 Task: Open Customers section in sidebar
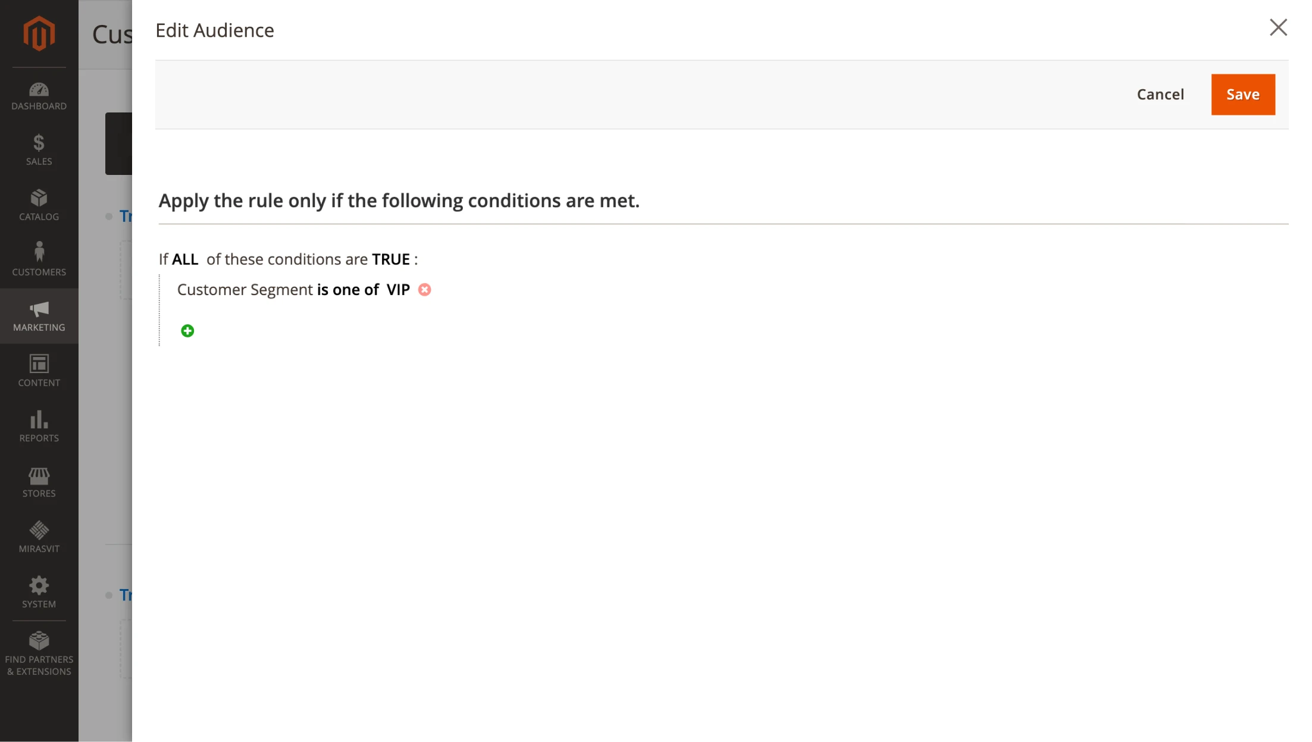point(39,259)
